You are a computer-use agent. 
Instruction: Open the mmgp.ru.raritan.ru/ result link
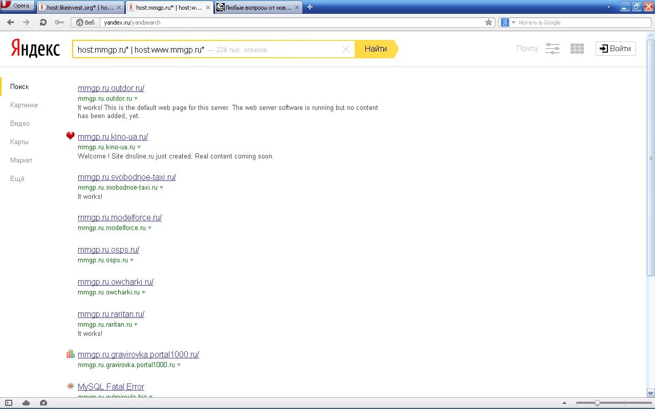[x=111, y=314]
